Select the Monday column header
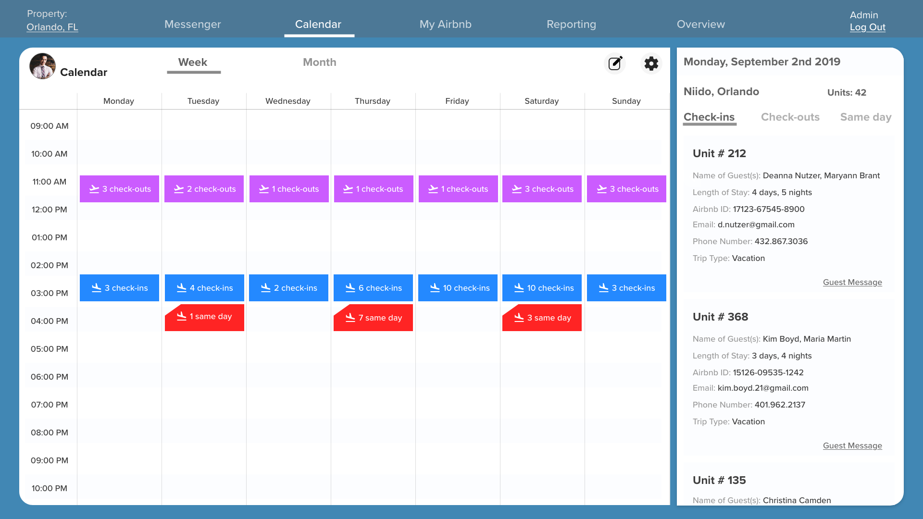Screen dimensions: 923x519 (x=119, y=101)
